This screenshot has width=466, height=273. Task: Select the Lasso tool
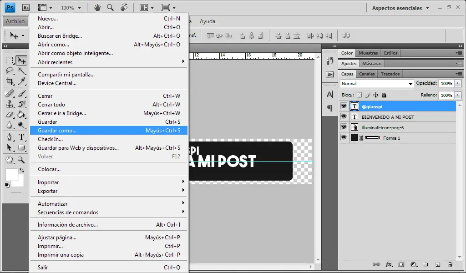(10, 71)
